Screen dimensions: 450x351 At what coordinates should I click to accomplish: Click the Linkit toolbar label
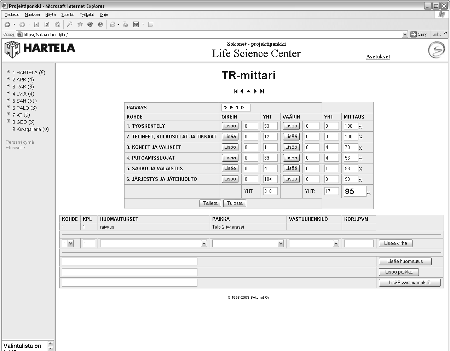[x=437, y=34]
